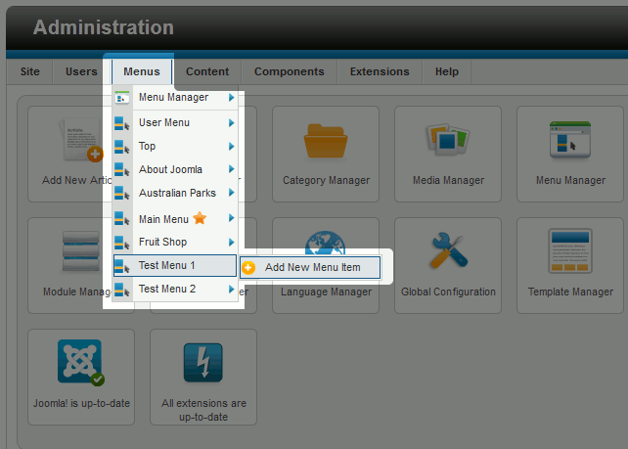Open Template Manager layout icon
Image resolution: width=628 pixels, height=449 pixels.
click(570, 251)
